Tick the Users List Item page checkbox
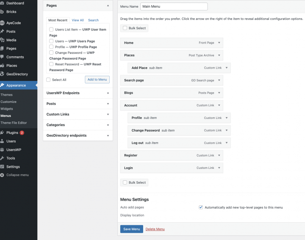305x240 pixels. (51, 30)
